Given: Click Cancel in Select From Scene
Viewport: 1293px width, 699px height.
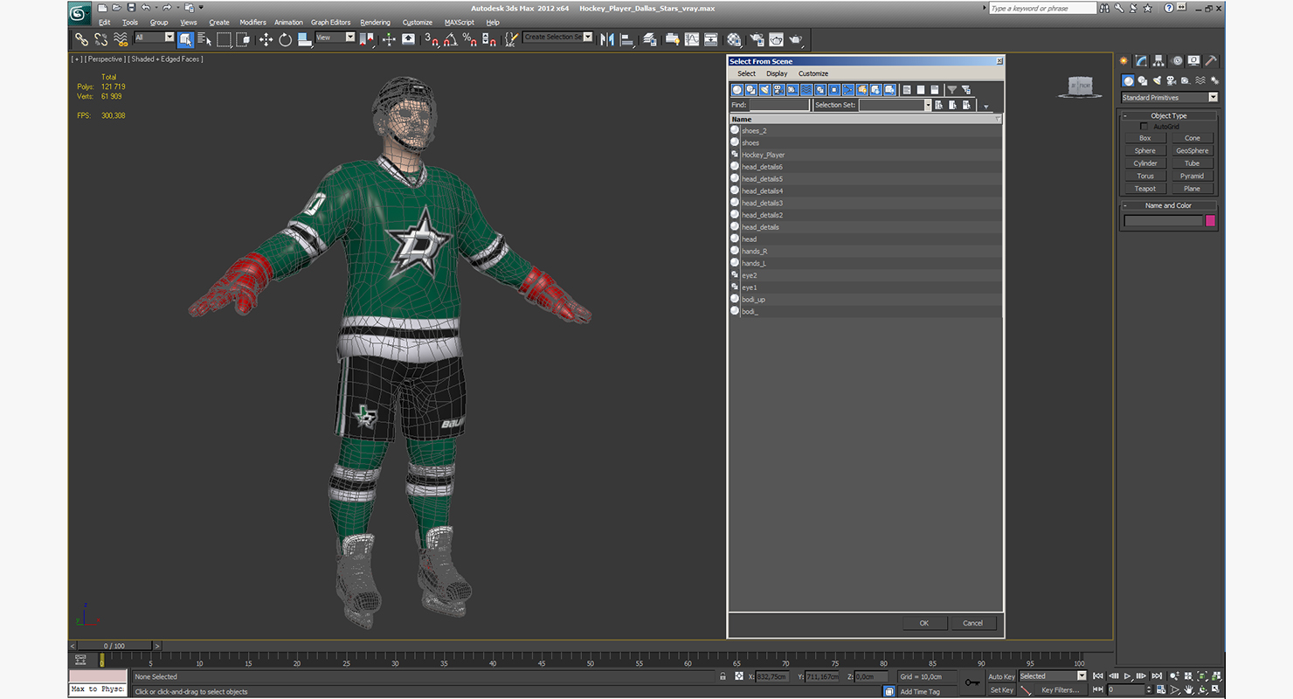Looking at the screenshot, I should point(972,623).
